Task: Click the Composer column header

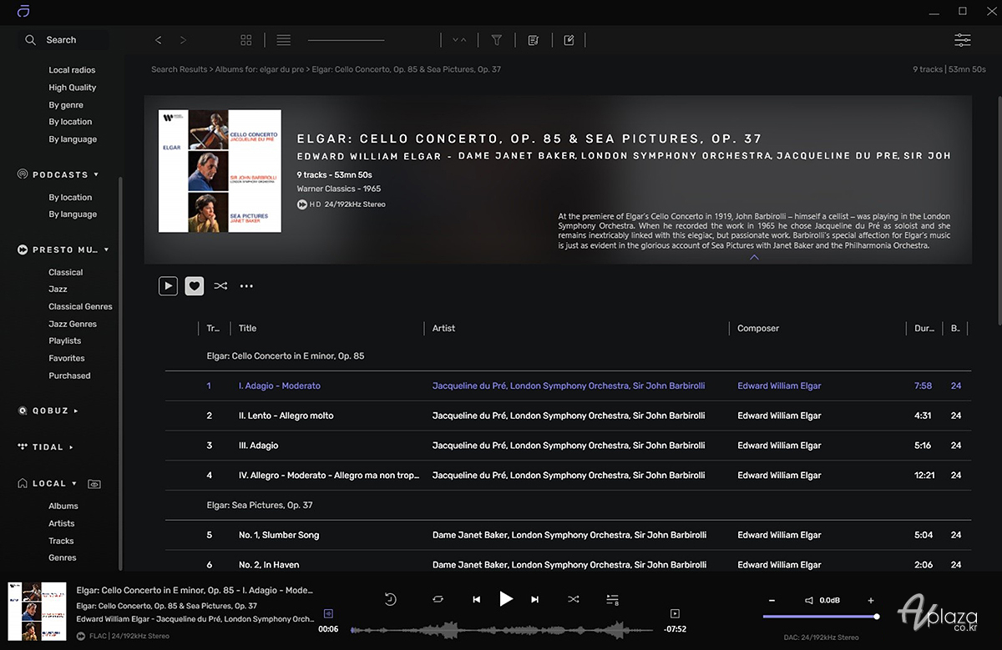Action: [758, 328]
